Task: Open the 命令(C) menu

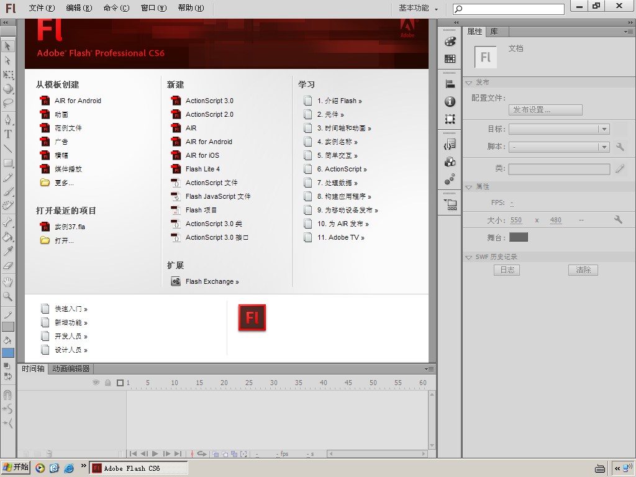Action: tap(116, 8)
